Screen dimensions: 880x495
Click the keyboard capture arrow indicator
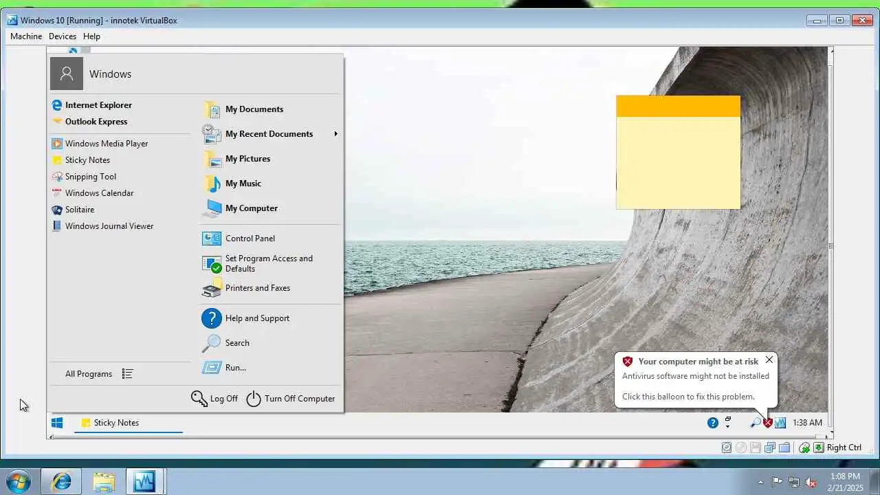[x=819, y=448]
